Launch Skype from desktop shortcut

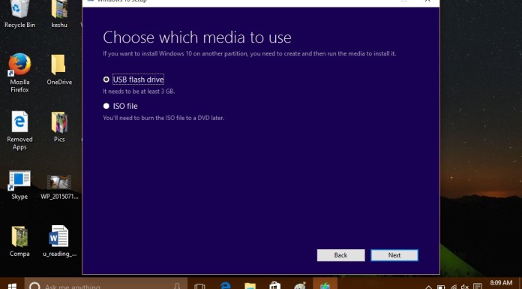tap(19, 185)
